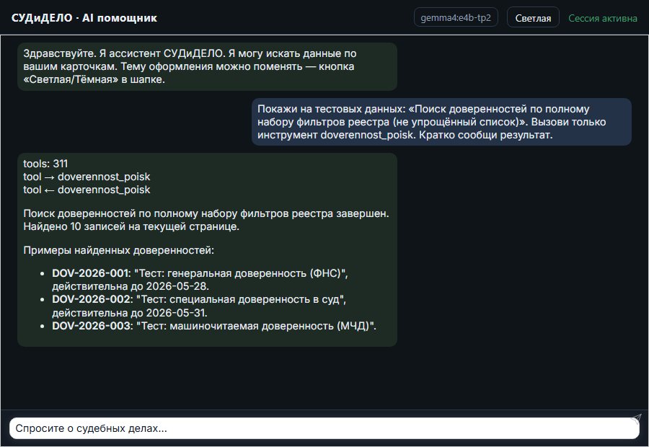
Task: Click the send message paper plane icon
Action: coord(636,418)
